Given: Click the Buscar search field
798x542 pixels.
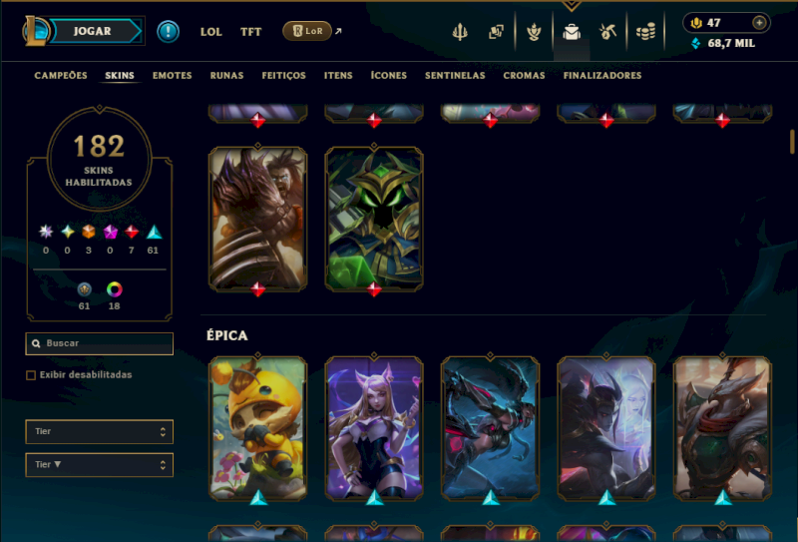Looking at the screenshot, I should click(x=99, y=343).
